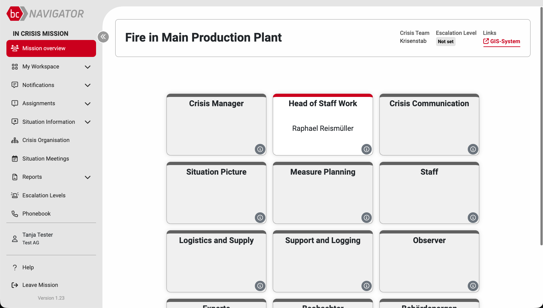Click the page vertical scrollbar
Screen dimensions: 543x308
tap(541, 128)
